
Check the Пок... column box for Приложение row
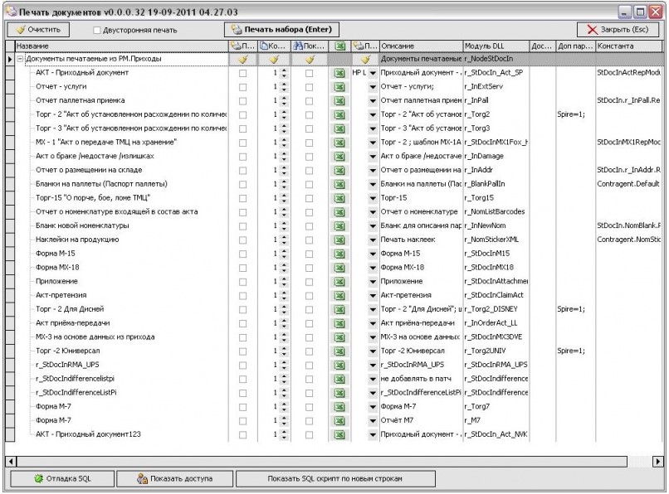click(x=309, y=282)
